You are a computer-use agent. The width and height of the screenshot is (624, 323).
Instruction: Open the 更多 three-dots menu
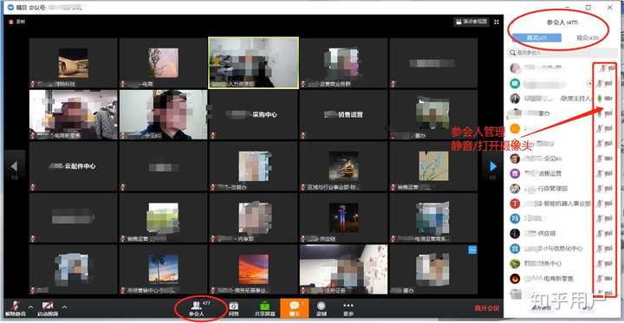[x=348, y=308]
